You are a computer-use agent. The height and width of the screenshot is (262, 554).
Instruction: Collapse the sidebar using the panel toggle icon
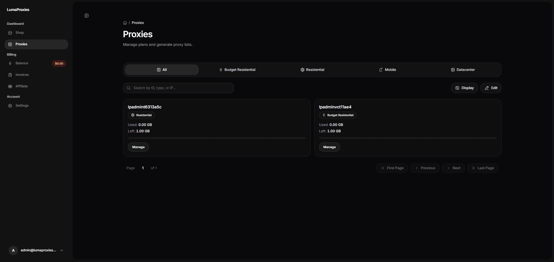[x=86, y=16]
